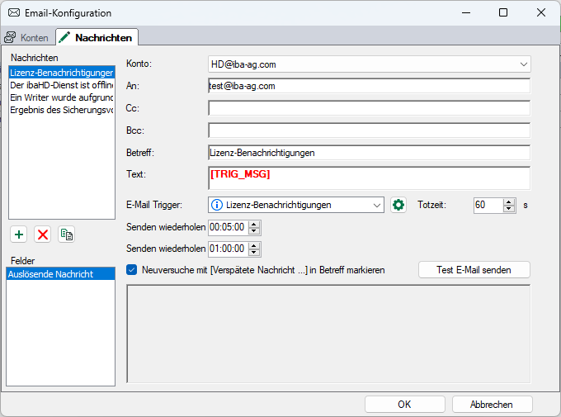Open trigger settings via the green gear icon
Image resolution: width=561 pixels, height=417 pixels.
[398, 205]
